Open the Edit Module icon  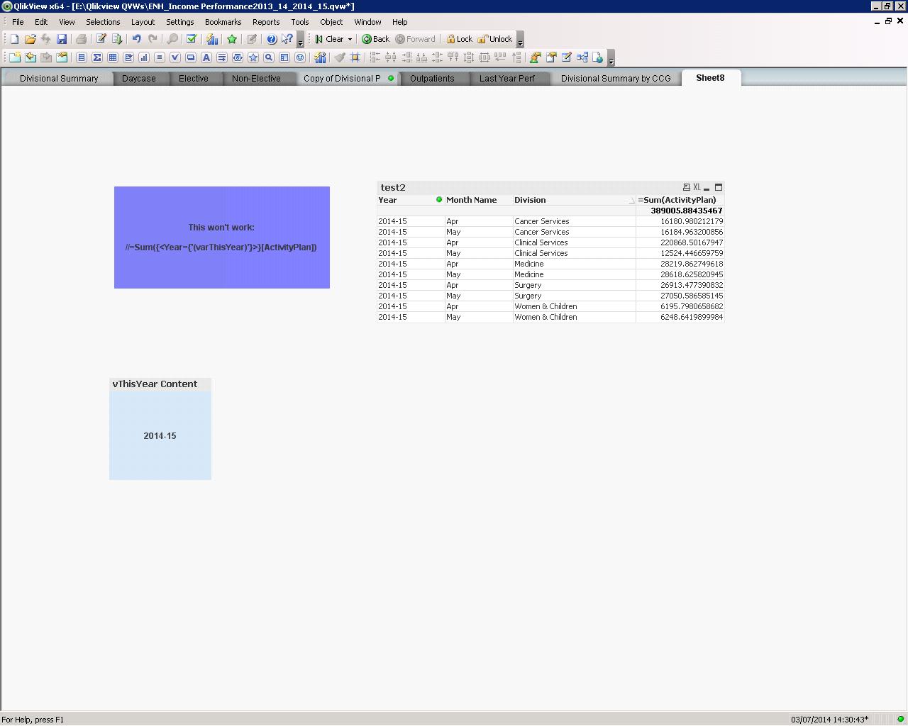pos(567,57)
